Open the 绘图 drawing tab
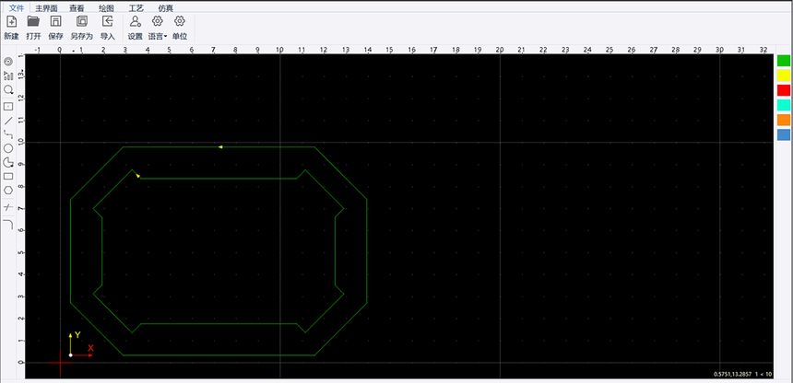Image resolution: width=793 pixels, height=383 pixels. (106, 8)
